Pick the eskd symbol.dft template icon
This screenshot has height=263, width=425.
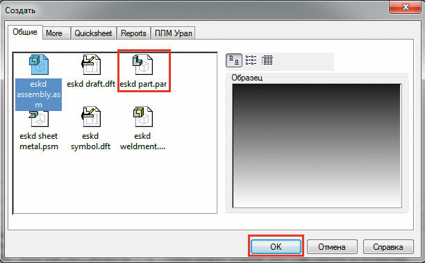point(91,117)
